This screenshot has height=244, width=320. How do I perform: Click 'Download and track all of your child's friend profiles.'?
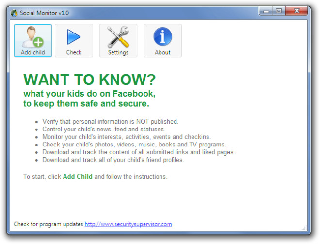click(x=113, y=160)
